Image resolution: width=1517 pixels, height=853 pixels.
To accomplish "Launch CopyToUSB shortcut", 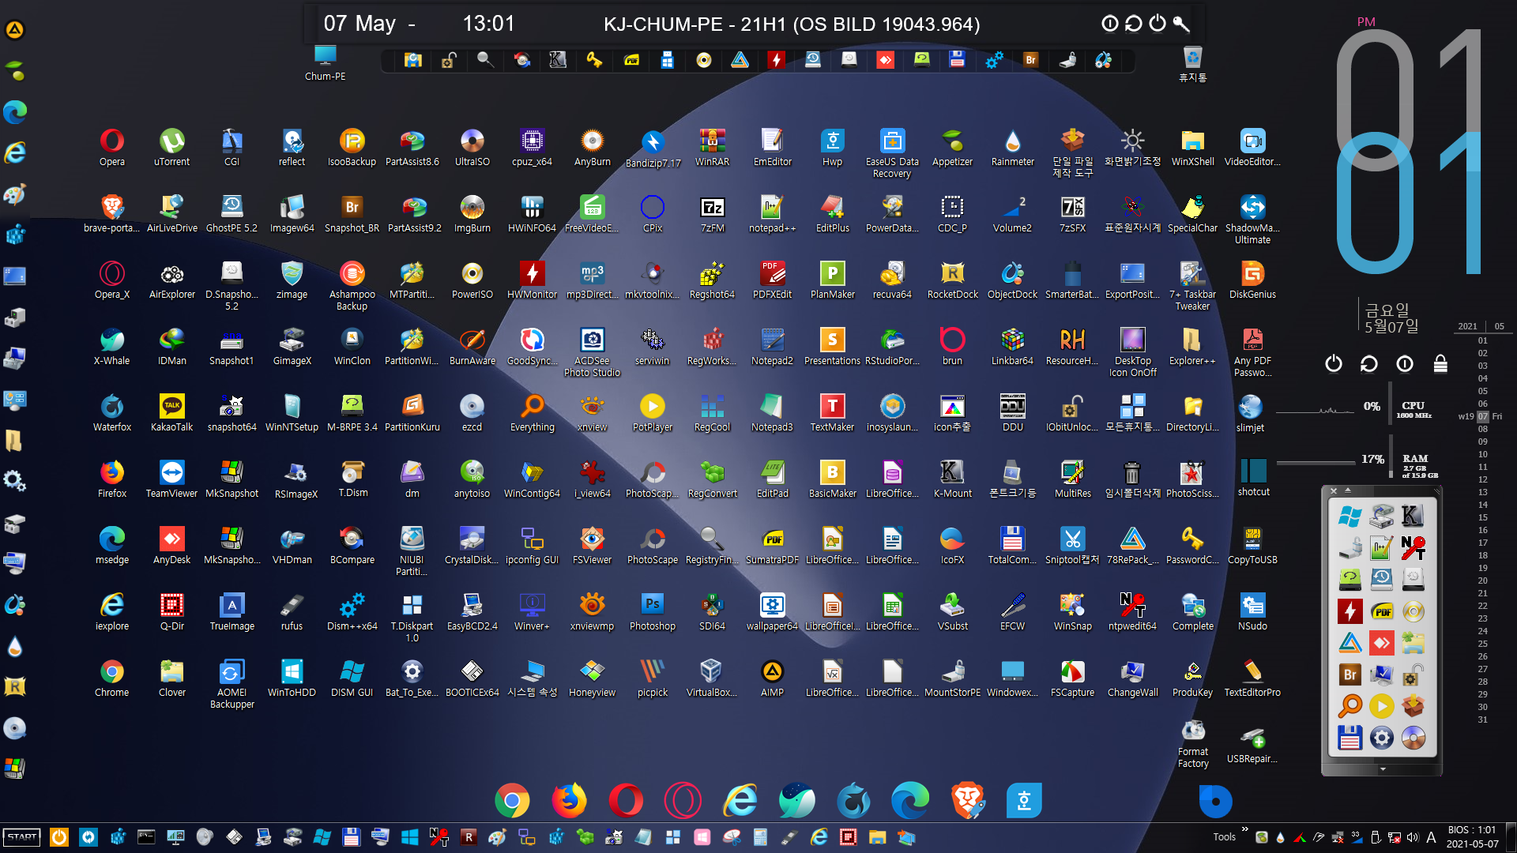I will [x=1252, y=545].
